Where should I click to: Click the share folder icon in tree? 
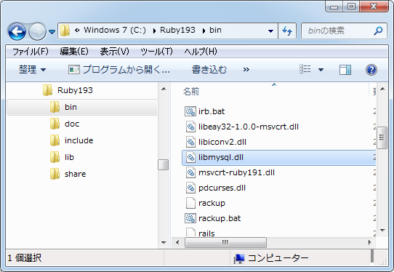coord(55,174)
